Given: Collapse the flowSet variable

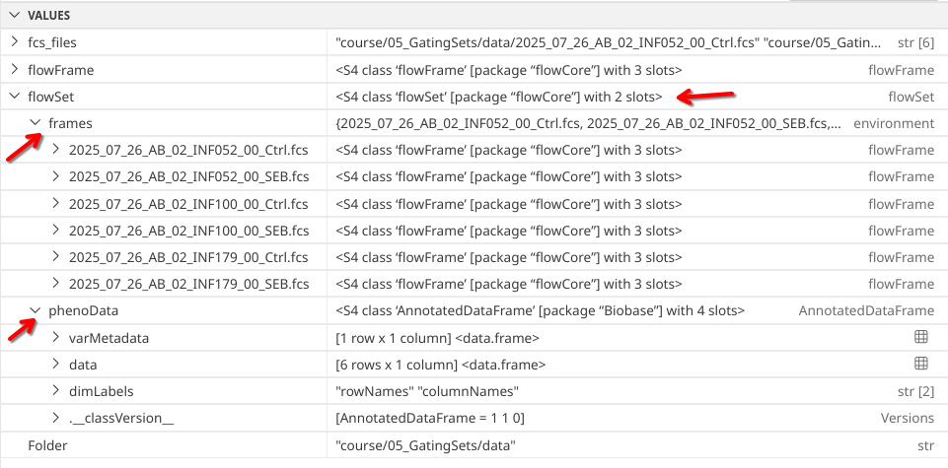Looking at the screenshot, I should point(13,97).
